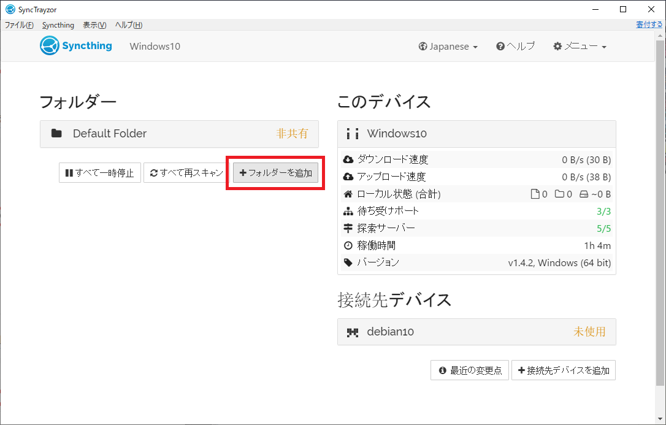Click the globe icon beside Japanese
Image resolution: width=666 pixels, height=425 pixels.
(423, 46)
